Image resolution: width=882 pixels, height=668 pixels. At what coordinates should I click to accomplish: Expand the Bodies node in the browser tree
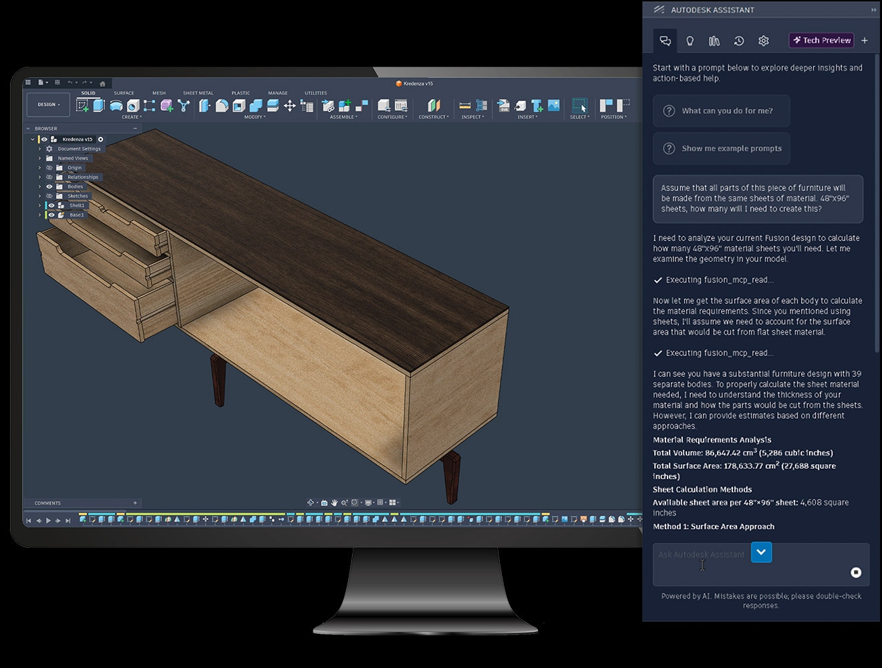[39, 186]
